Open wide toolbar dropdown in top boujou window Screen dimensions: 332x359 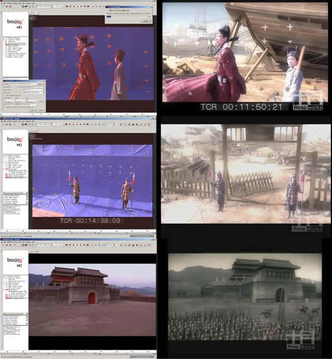pyautogui.click(x=43, y=7)
